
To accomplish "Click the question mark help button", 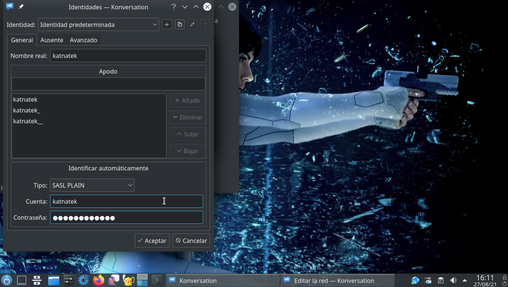I will tap(174, 7).
